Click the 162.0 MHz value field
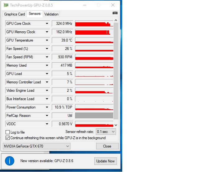This screenshot has height=172, width=210. coord(63,32)
